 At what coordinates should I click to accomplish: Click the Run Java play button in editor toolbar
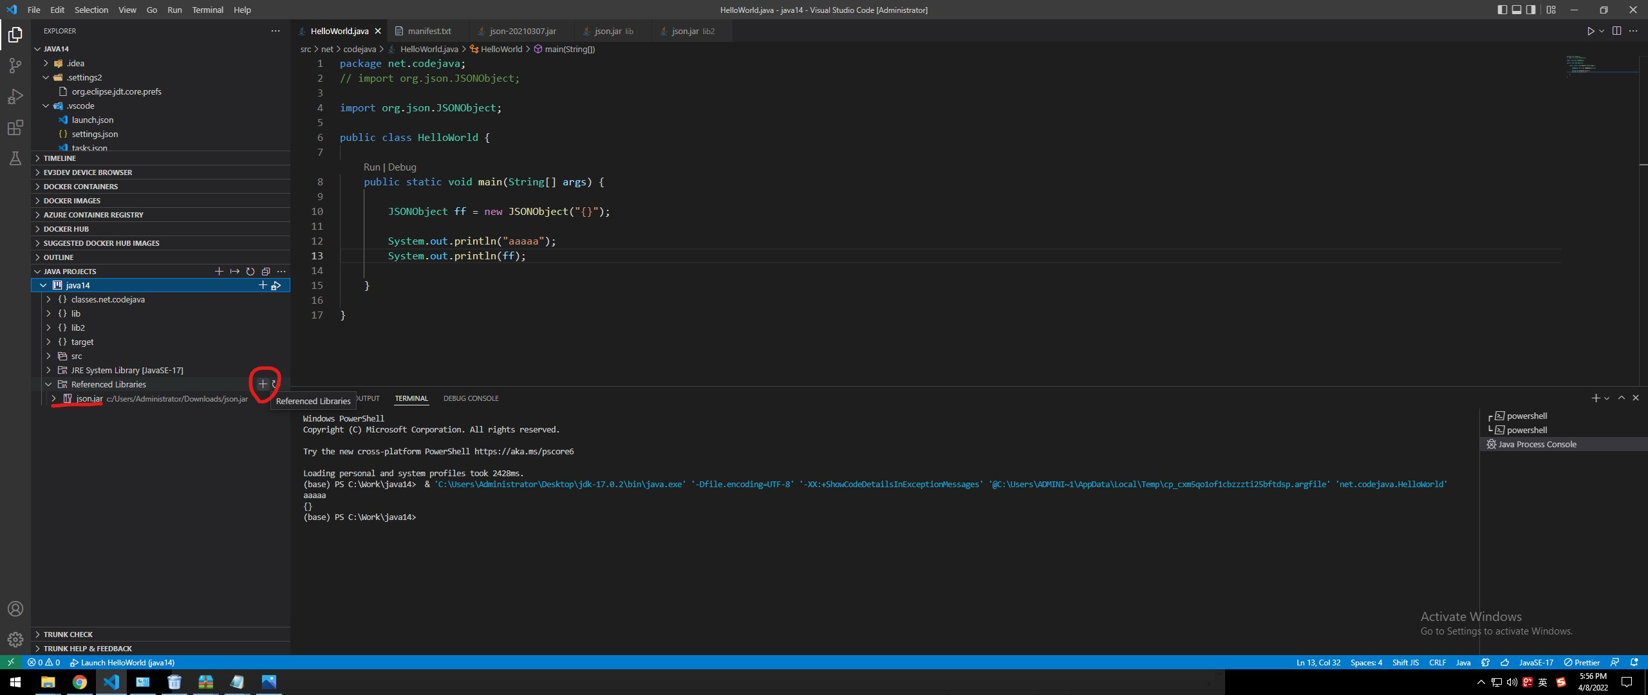coord(1590,31)
